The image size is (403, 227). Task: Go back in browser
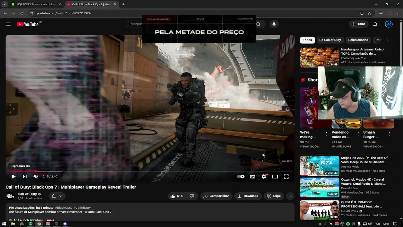(5, 13)
